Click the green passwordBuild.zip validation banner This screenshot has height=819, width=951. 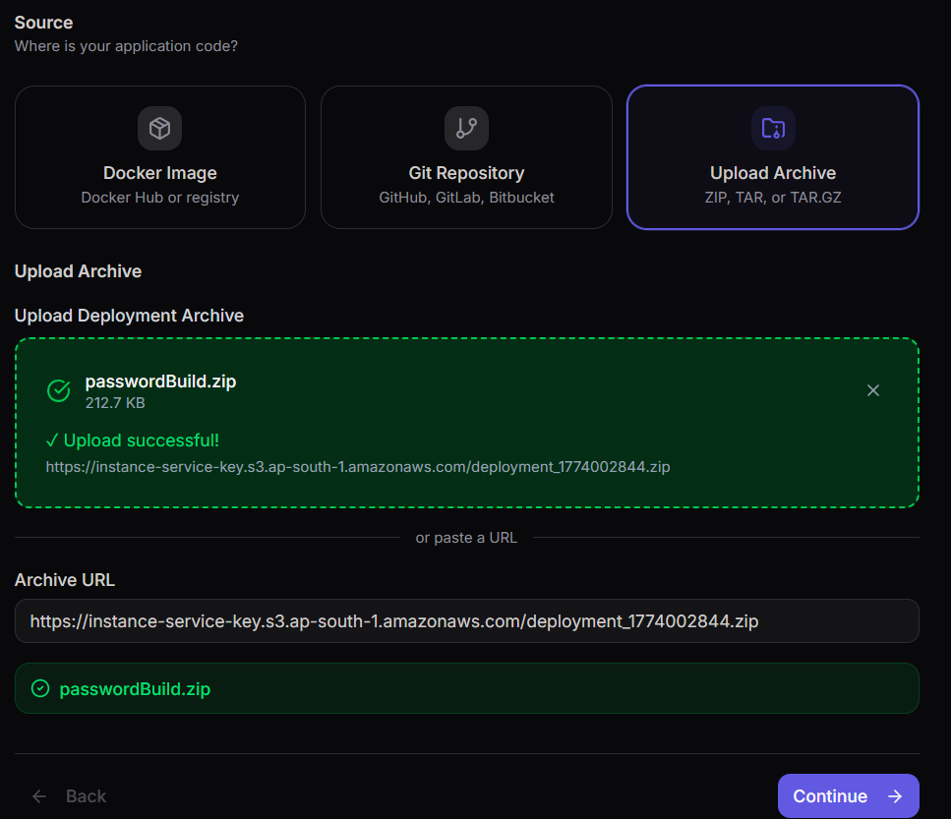coord(466,688)
